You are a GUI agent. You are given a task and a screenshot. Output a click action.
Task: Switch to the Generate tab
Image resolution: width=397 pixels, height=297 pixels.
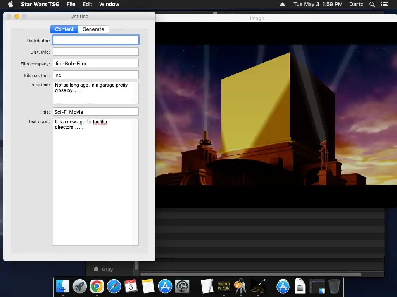click(93, 29)
